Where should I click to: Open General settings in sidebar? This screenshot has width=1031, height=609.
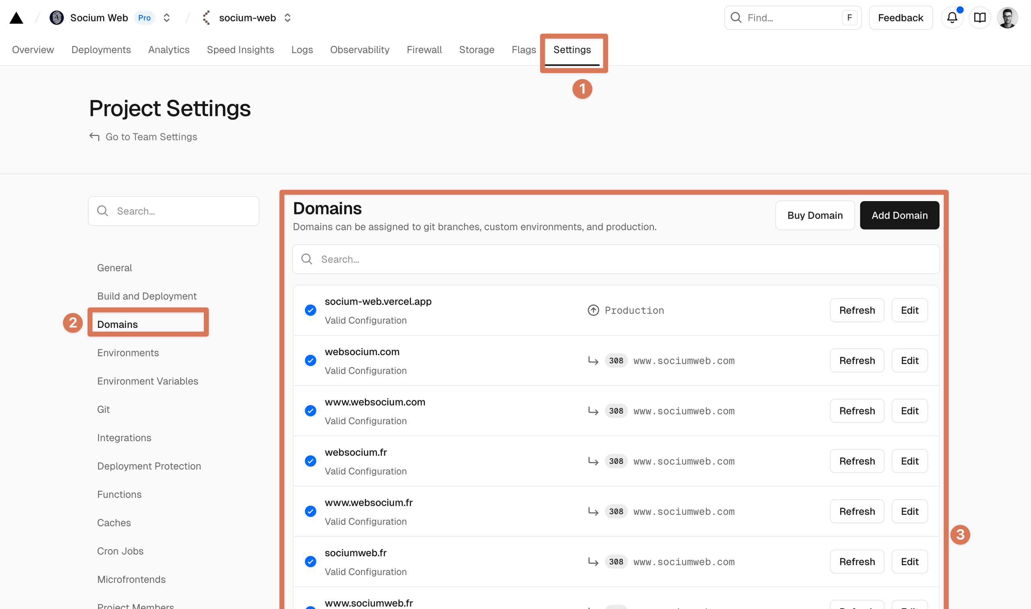point(115,268)
